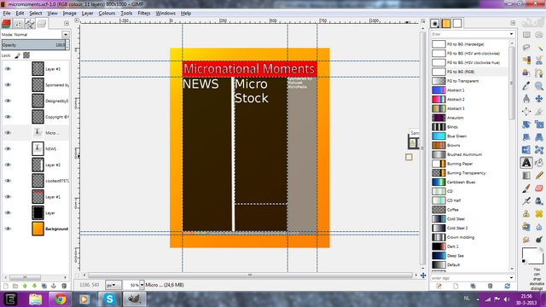Duplicate the selected layer
The image size is (546, 307).
(44, 286)
